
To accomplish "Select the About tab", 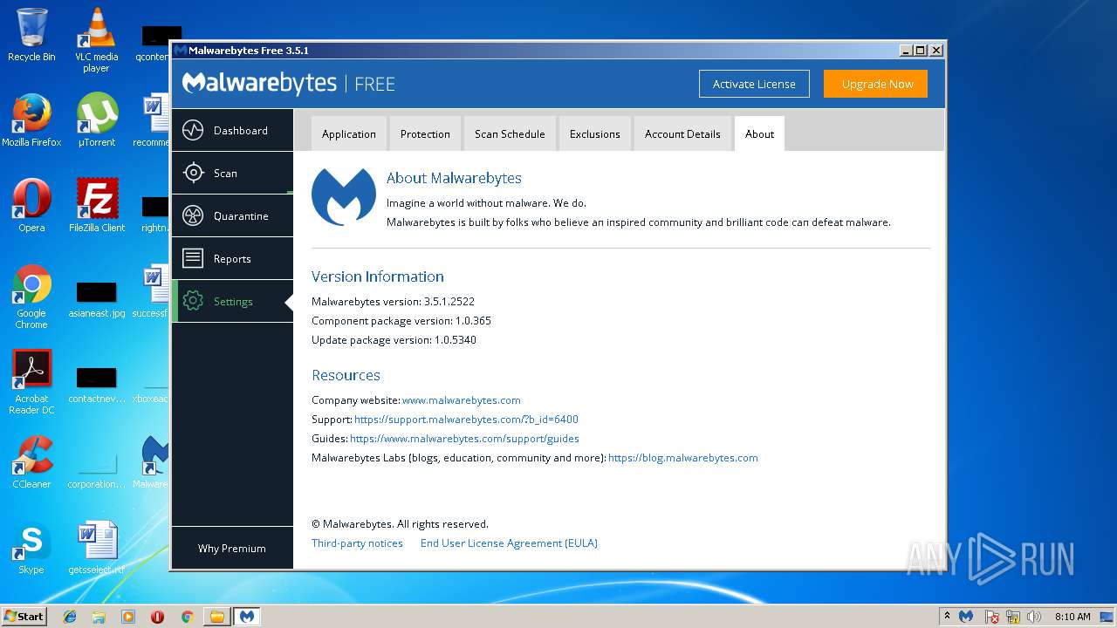I will click(759, 133).
